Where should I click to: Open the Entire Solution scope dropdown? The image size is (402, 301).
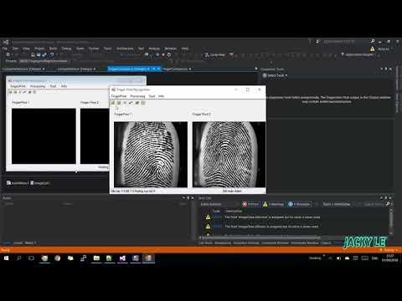coord(219,204)
